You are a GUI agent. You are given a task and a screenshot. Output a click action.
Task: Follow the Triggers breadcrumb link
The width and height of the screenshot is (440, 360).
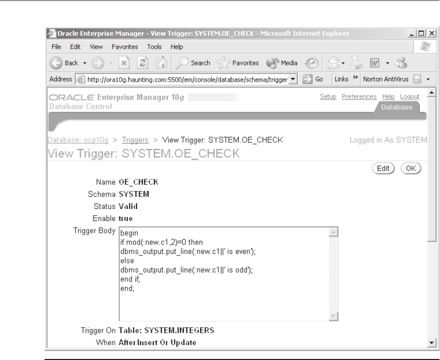pyautogui.click(x=135, y=140)
